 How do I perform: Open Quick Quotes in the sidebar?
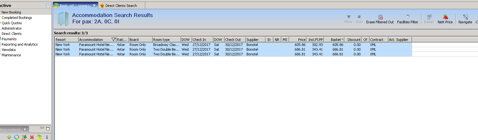12,23
